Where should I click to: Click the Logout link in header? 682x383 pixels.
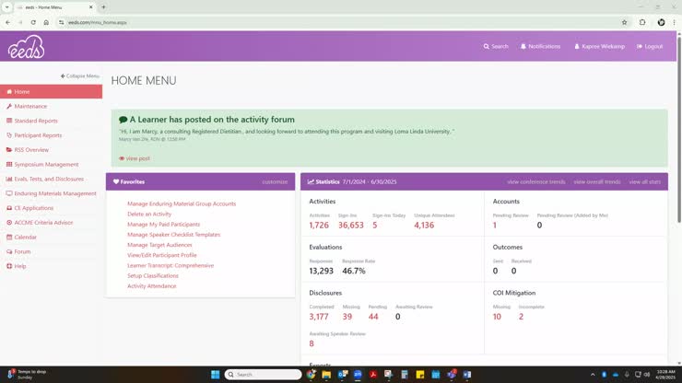[650, 46]
